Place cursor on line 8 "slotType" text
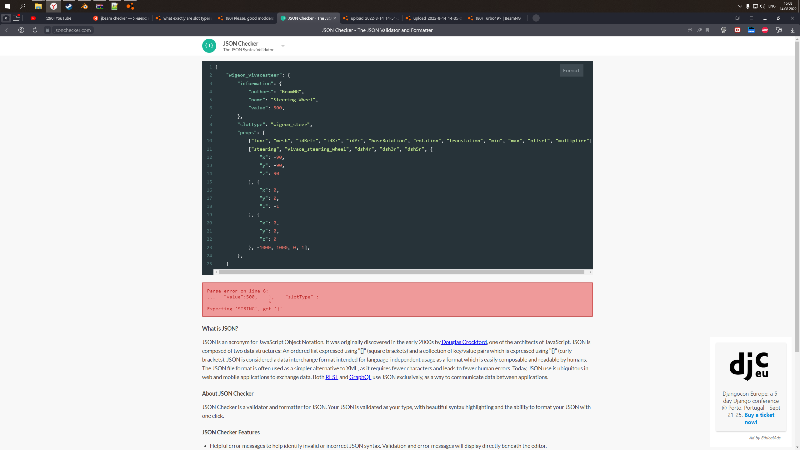Screen dimensions: 800x450 251,124
